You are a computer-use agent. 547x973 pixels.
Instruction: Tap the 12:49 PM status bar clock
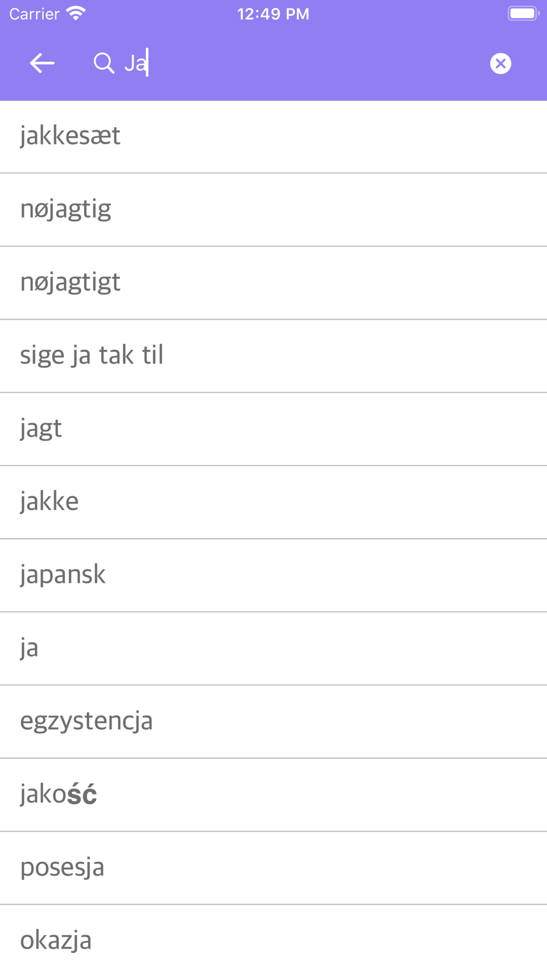pos(273,14)
